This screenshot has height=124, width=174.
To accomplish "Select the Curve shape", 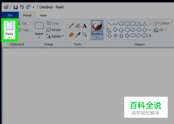I will (115, 24).
